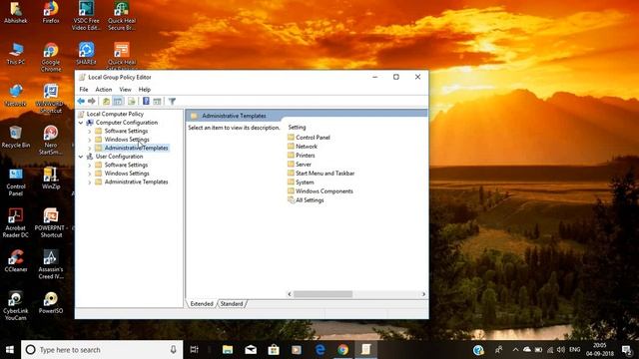Collapse the Computer Configuration node
The image size is (639, 359).
81,123
